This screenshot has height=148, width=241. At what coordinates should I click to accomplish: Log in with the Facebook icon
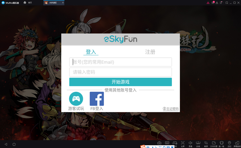[97, 99]
